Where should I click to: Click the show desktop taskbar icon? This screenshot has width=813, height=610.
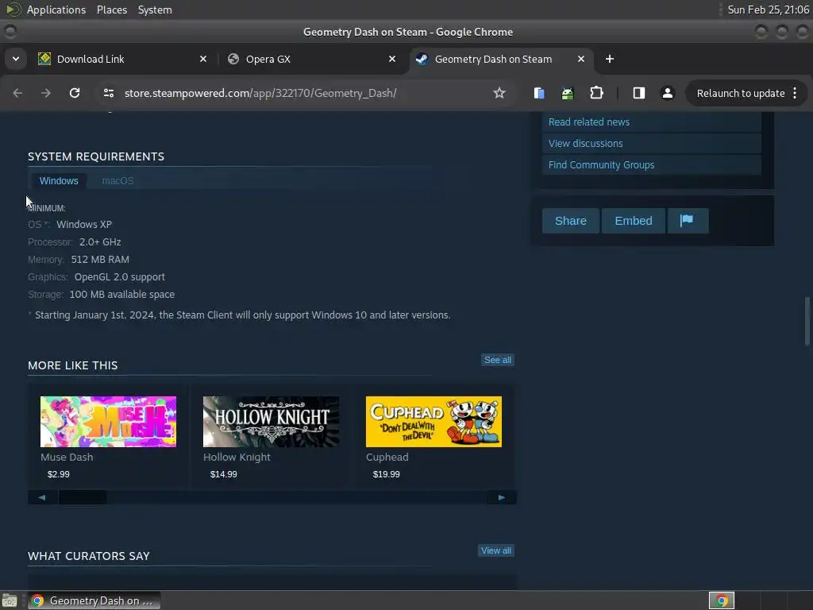[10, 600]
